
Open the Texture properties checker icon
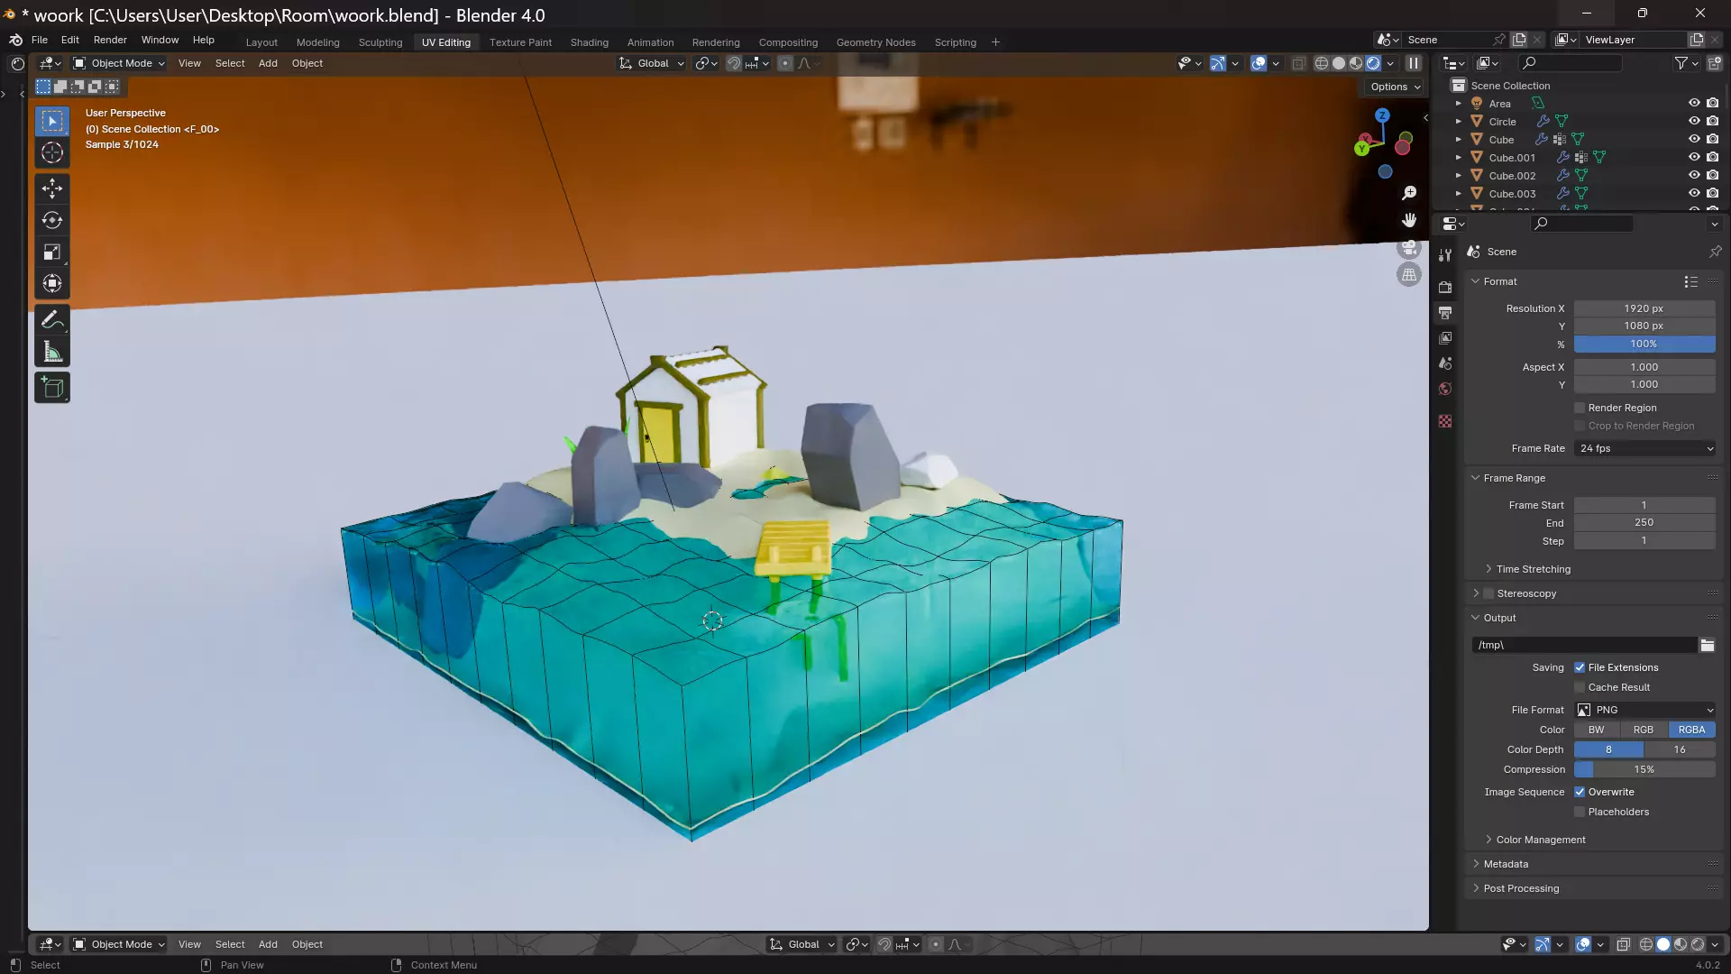tap(1445, 421)
